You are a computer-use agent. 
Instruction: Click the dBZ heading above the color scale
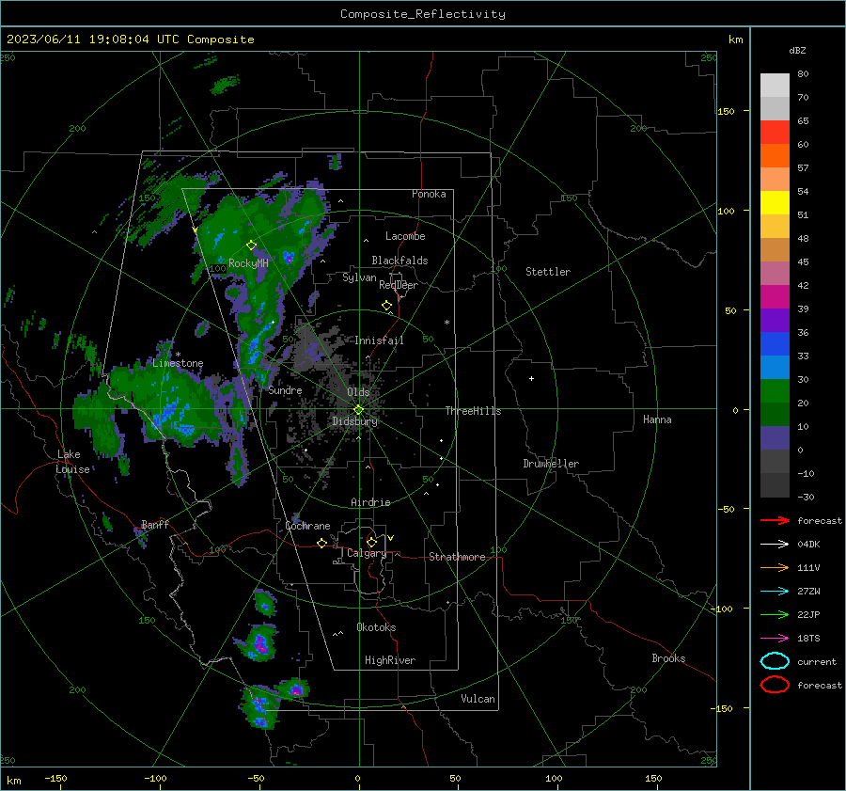[797, 50]
